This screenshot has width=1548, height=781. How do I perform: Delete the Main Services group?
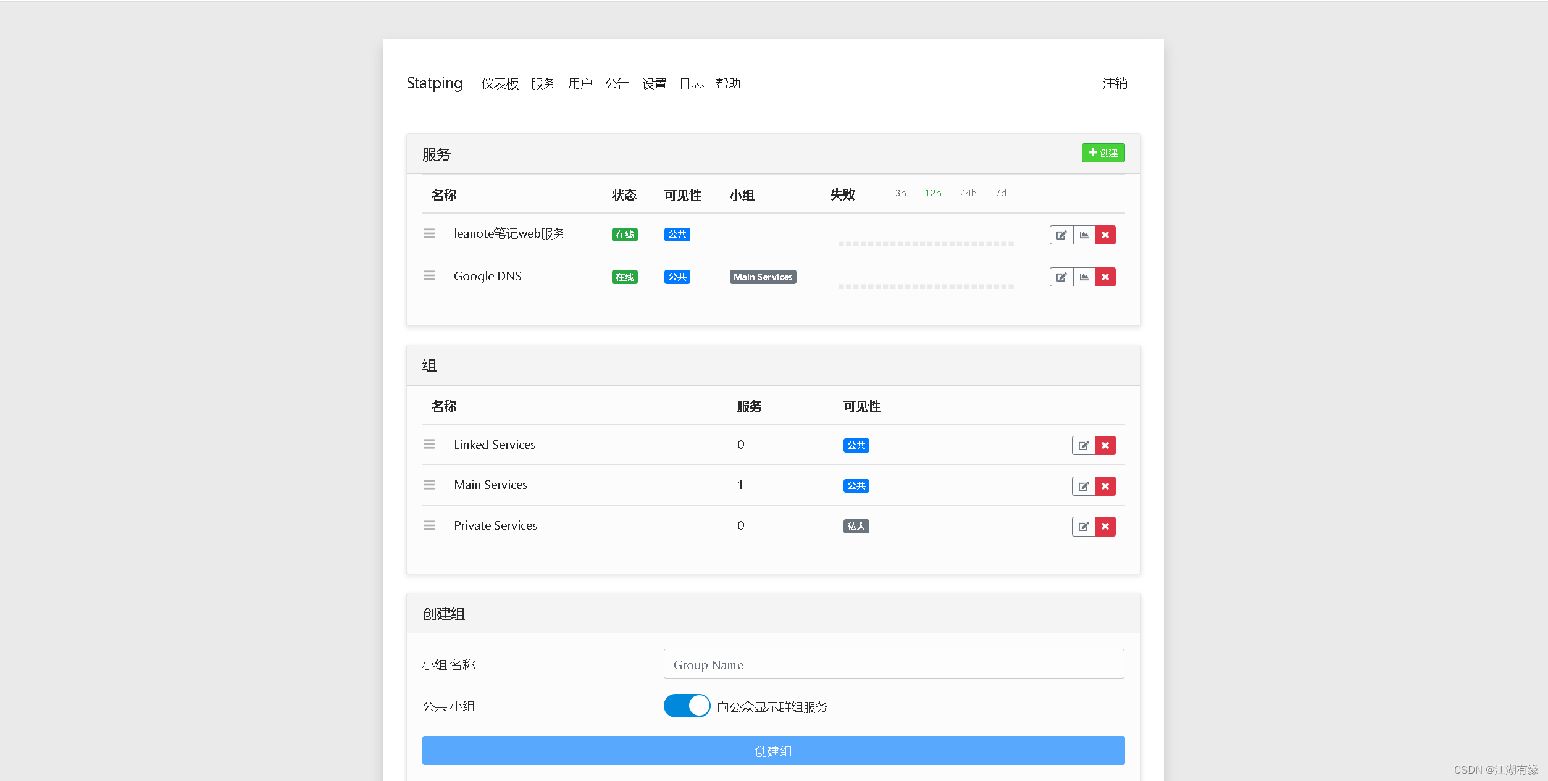click(x=1105, y=487)
